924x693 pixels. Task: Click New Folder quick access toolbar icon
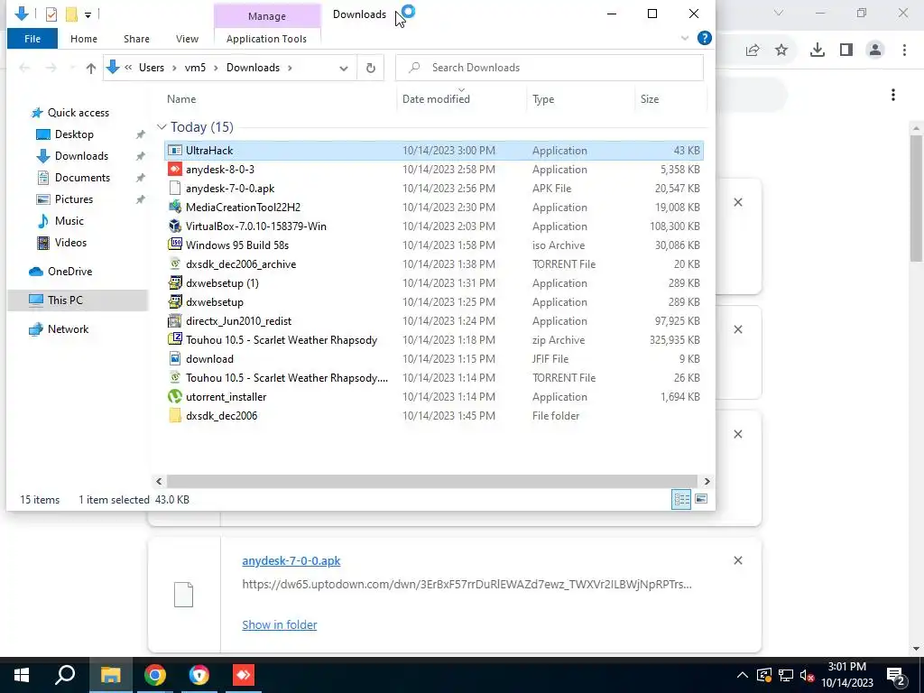(x=71, y=14)
